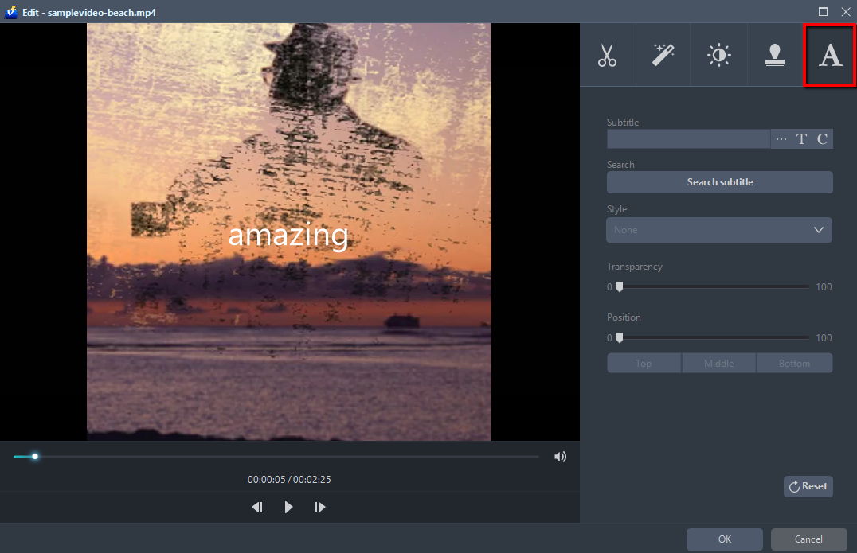The height and width of the screenshot is (553, 857).
Task: Maximize the Edit window
Action: point(823,11)
